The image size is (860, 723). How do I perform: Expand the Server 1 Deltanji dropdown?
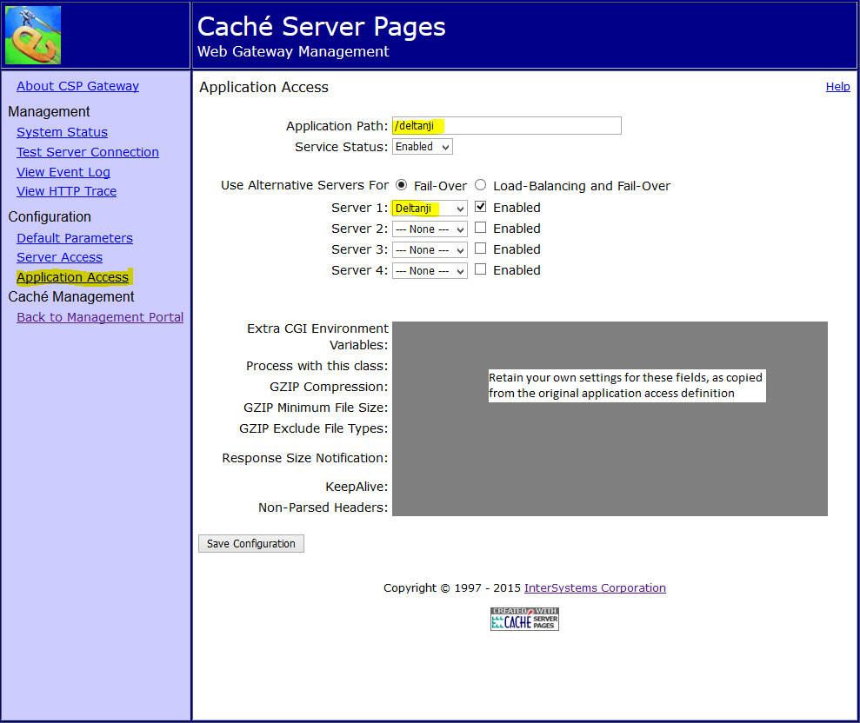coord(430,209)
